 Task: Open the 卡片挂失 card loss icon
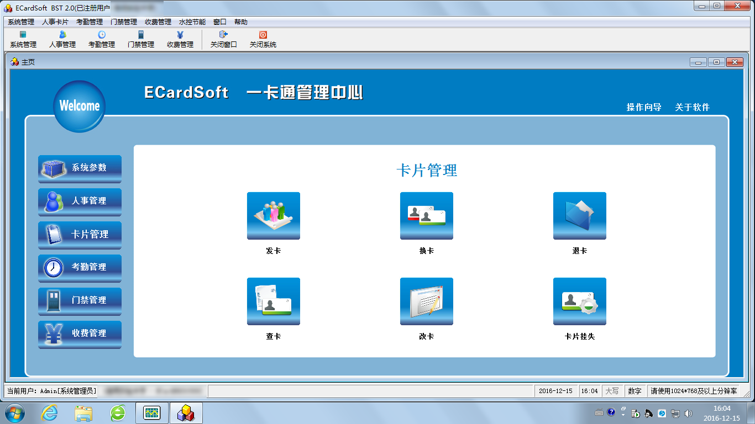[x=580, y=301]
